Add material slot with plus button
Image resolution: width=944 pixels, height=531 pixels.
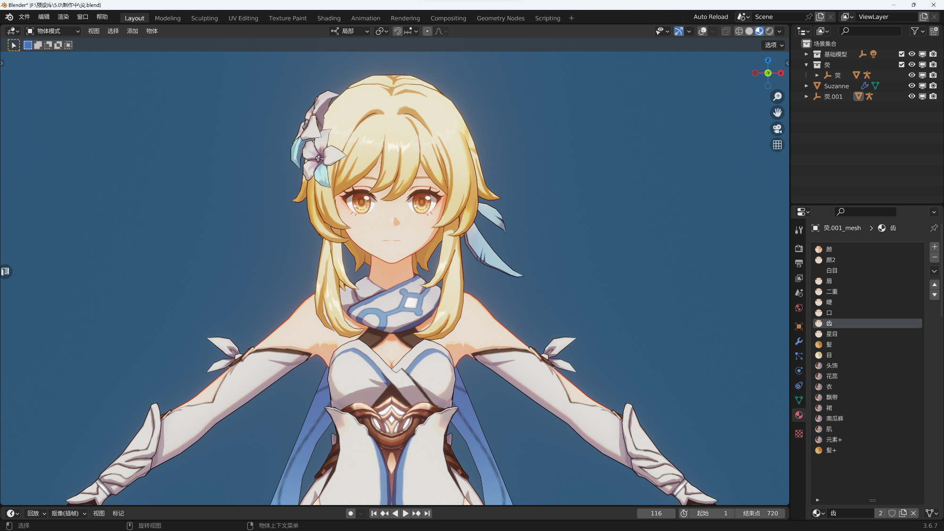click(934, 247)
